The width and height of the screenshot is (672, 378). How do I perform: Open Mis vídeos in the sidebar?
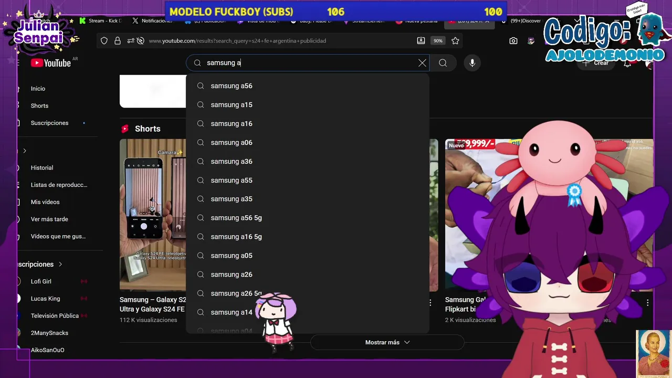click(45, 202)
